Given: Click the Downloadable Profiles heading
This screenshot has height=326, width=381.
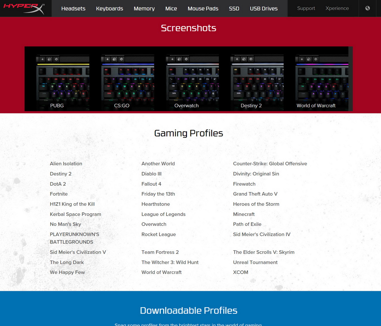Looking at the screenshot, I should click(189, 311).
